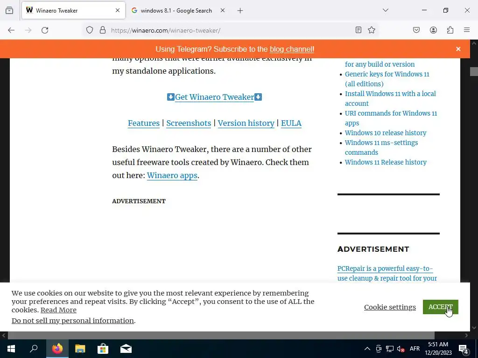Click scroll up arrow on vertical scrollbar
Screen dimensions: 478x358
pos(474,43)
